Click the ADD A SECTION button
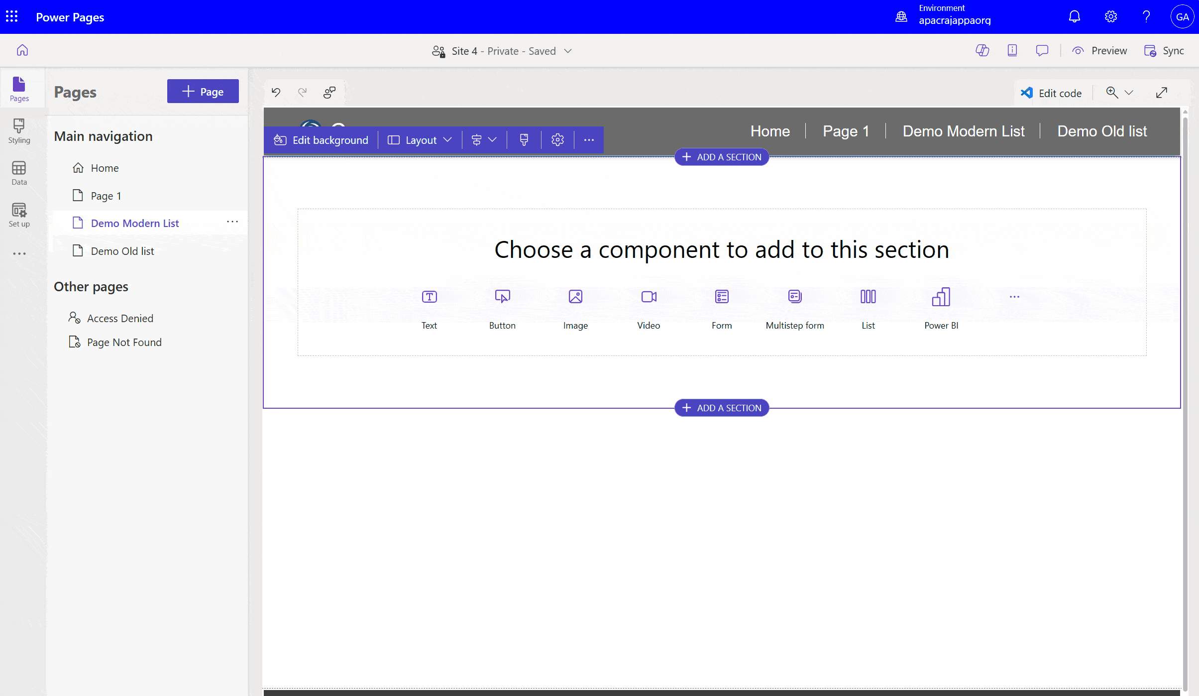Image resolution: width=1199 pixels, height=696 pixels. tap(721, 157)
